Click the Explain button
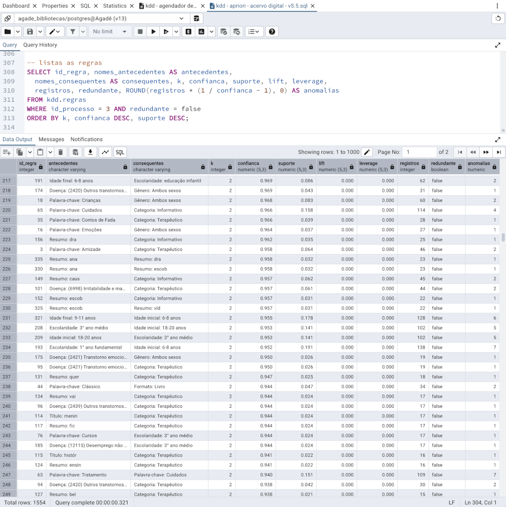Viewport: 506px width, 507px height. point(189,31)
